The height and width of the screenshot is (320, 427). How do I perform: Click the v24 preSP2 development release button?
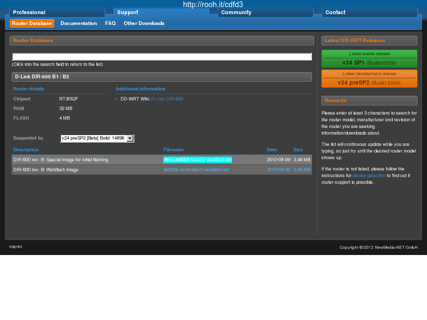pyautogui.click(x=369, y=79)
